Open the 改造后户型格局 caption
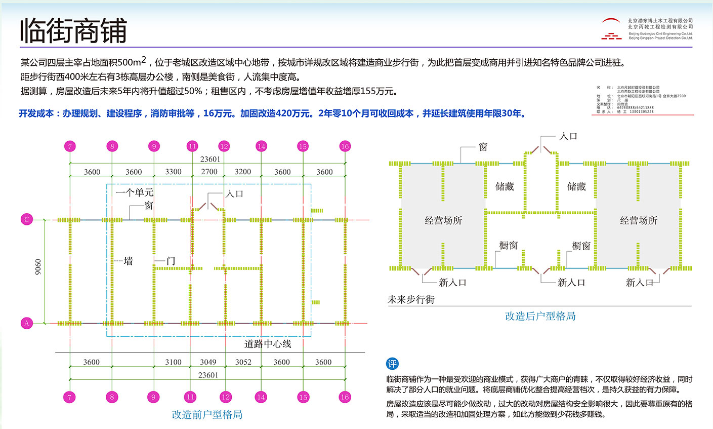The height and width of the screenshot is (429, 713). click(540, 317)
